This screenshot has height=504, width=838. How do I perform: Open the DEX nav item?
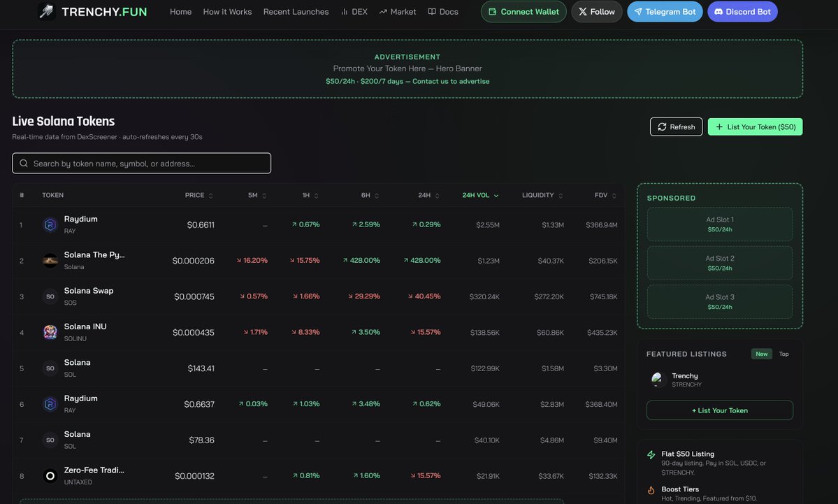pyautogui.click(x=354, y=11)
